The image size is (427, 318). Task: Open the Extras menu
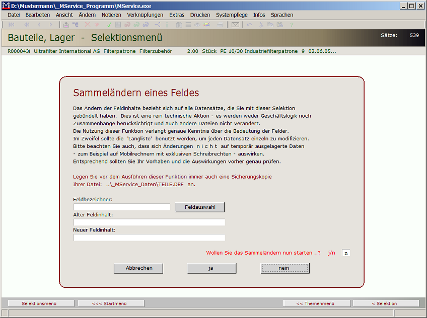177,15
